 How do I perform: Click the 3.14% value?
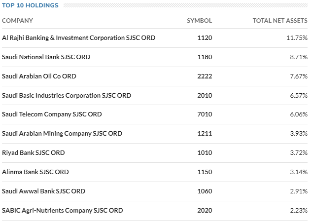click(299, 172)
